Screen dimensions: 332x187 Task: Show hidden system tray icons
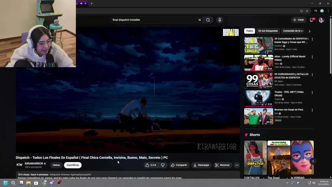[x=287, y=183]
